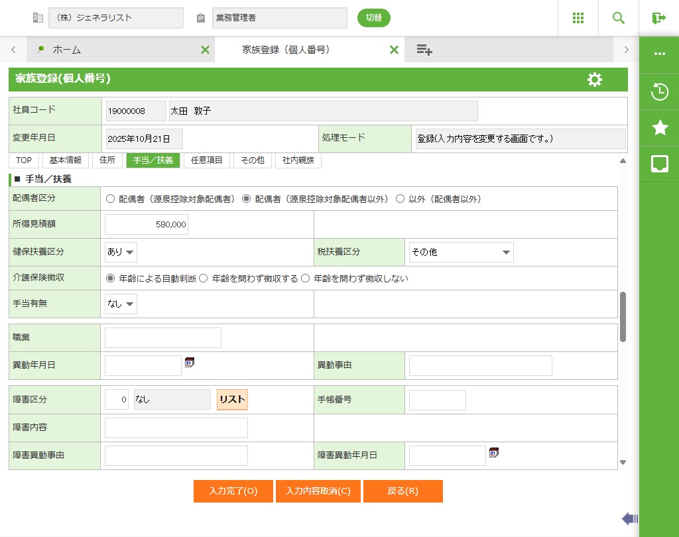Image resolution: width=679 pixels, height=537 pixels.
Task: Click the 入力完了(O) button
Action: tap(233, 491)
